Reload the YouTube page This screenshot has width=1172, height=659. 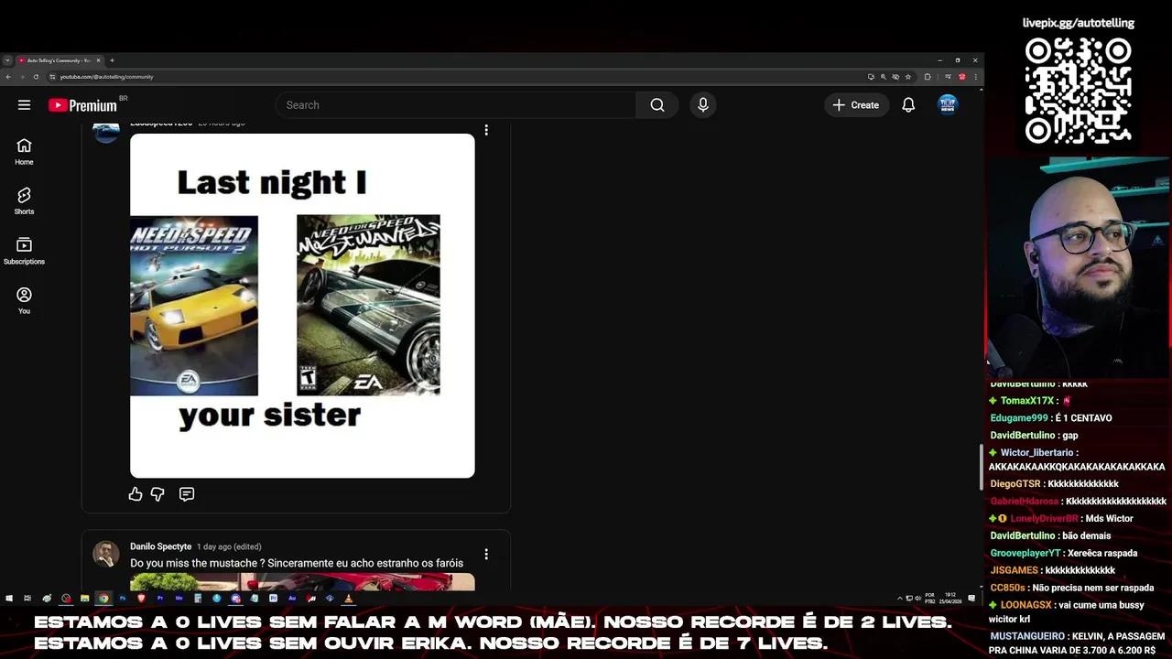click(x=38, y=77)
